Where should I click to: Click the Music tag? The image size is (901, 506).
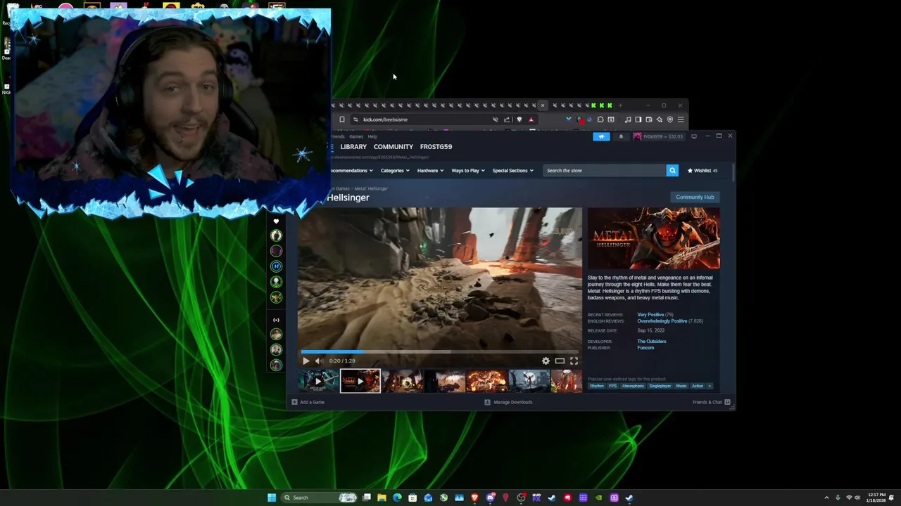click(x=681, y=386)
